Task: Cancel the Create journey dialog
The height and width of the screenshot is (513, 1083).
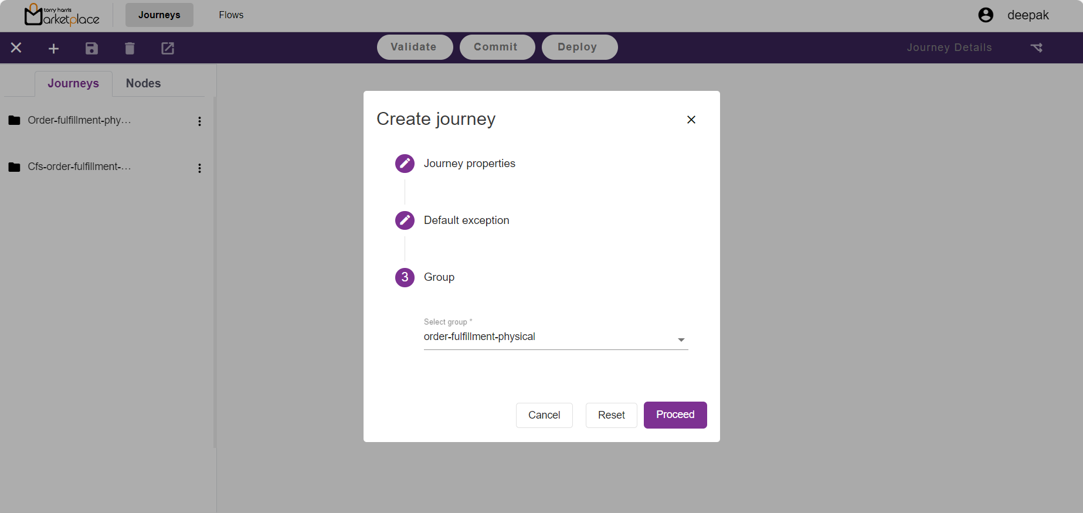Action: coord(544,415)
